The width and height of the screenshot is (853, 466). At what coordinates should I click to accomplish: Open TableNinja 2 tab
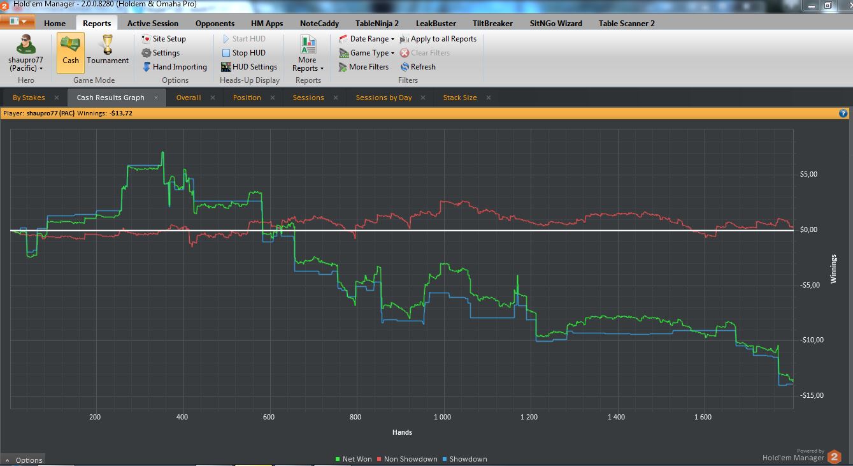click(377, 24)
